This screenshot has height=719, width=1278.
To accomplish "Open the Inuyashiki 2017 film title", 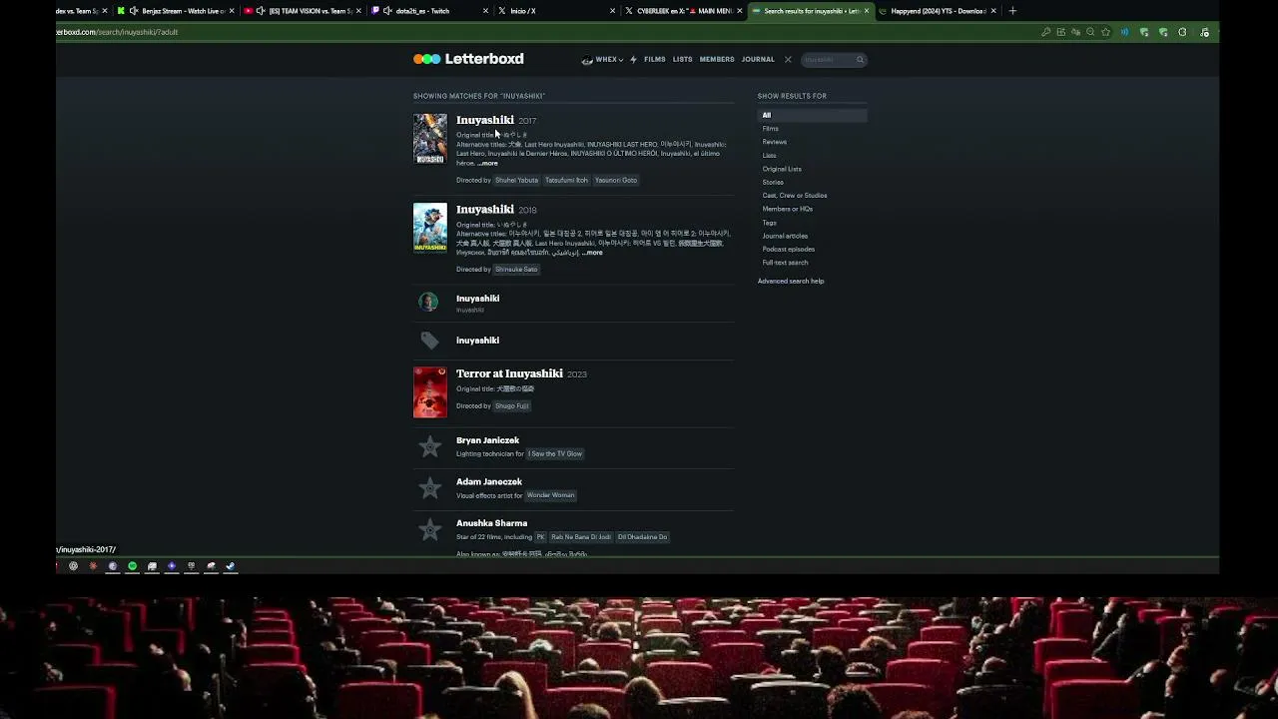I will [x=485, y=120].
